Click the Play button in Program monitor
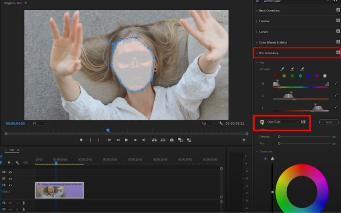This screenshot has height=213, width=341. [126, 140]
